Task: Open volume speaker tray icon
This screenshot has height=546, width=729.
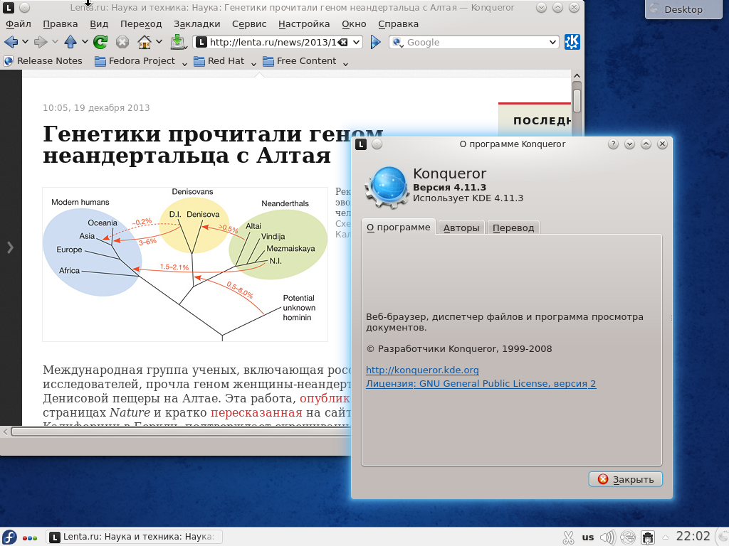Action: click(607, 537)
